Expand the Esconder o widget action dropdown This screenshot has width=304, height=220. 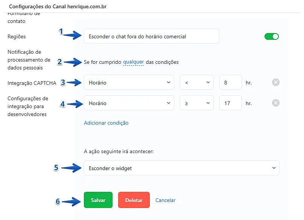(x=181, y=168)
